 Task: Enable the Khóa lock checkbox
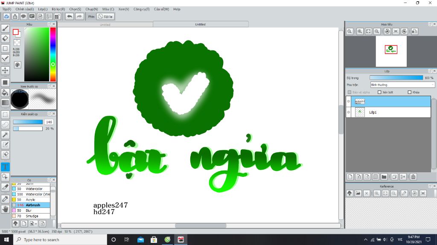click(x=409, y=92)
